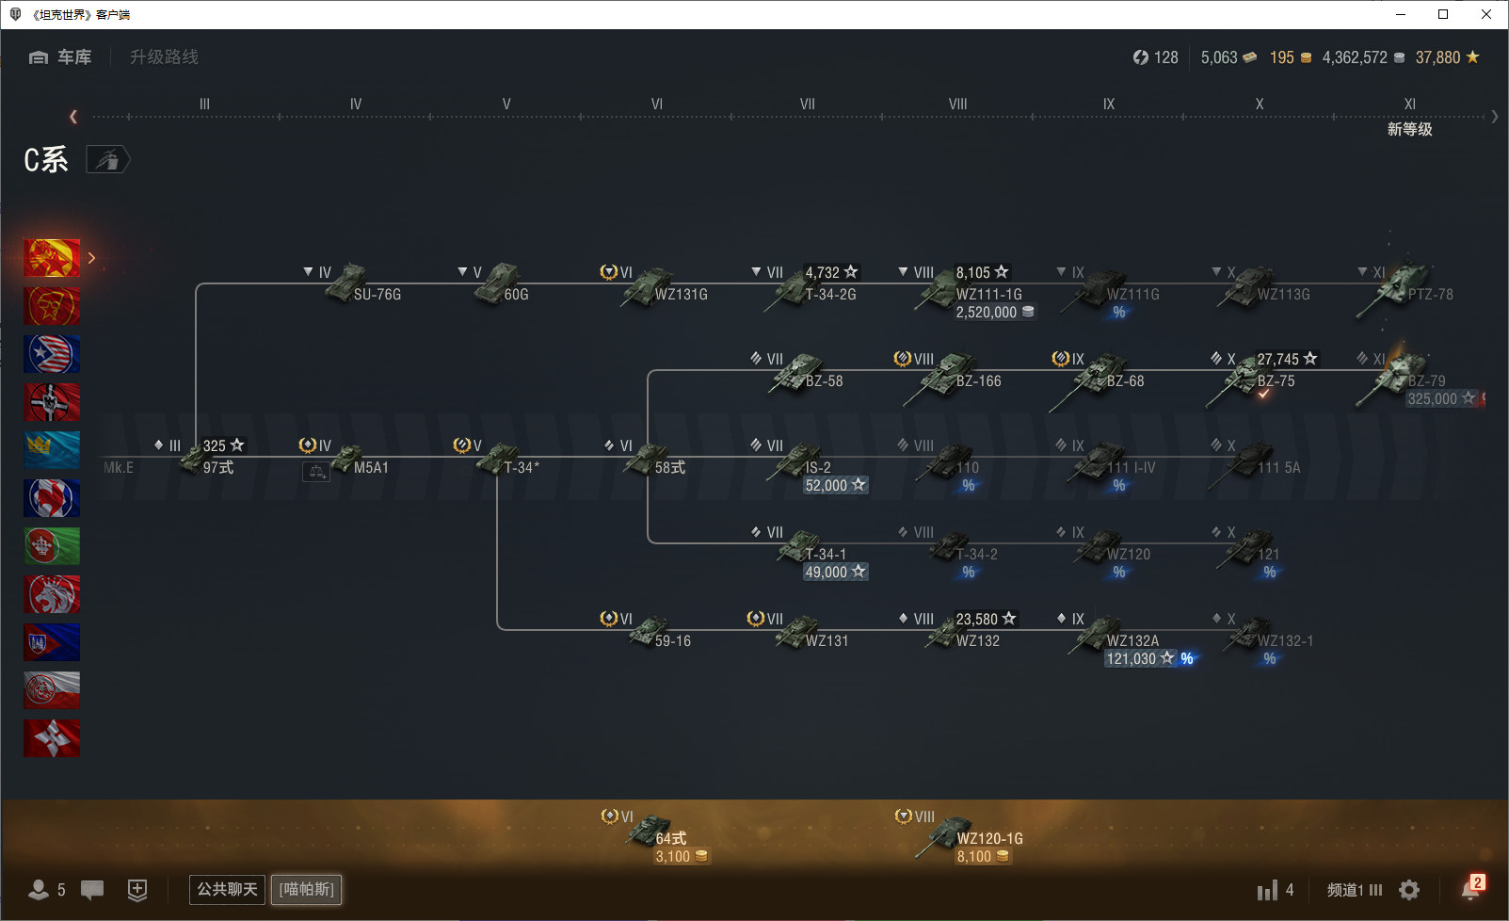This screenshot has height=921, width=1509.
Task: Select the WZ131G tank icon
Action: [647, 287]
